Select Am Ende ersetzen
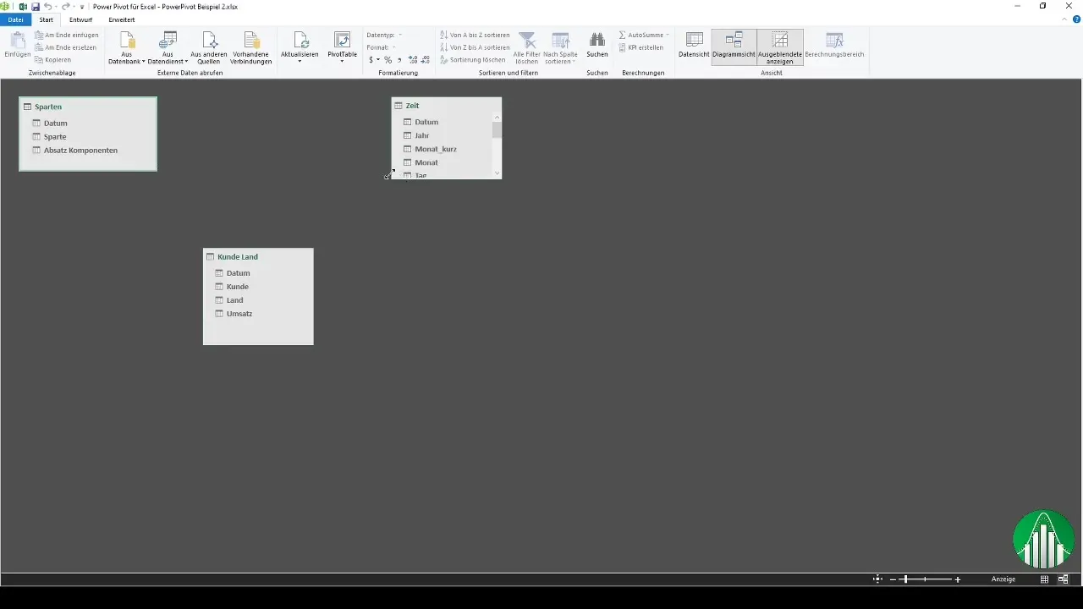 point(66,47)
